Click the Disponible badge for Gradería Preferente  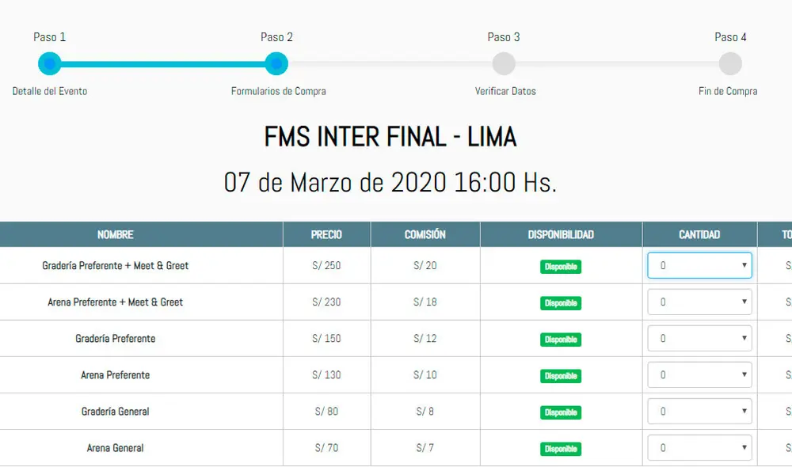click(x=561, y=339)
